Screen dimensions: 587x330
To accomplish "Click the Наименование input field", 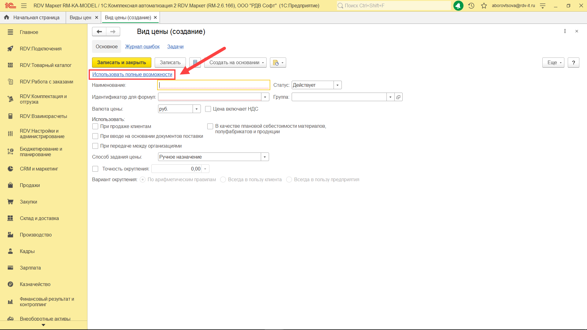I will tap(213, 85).
